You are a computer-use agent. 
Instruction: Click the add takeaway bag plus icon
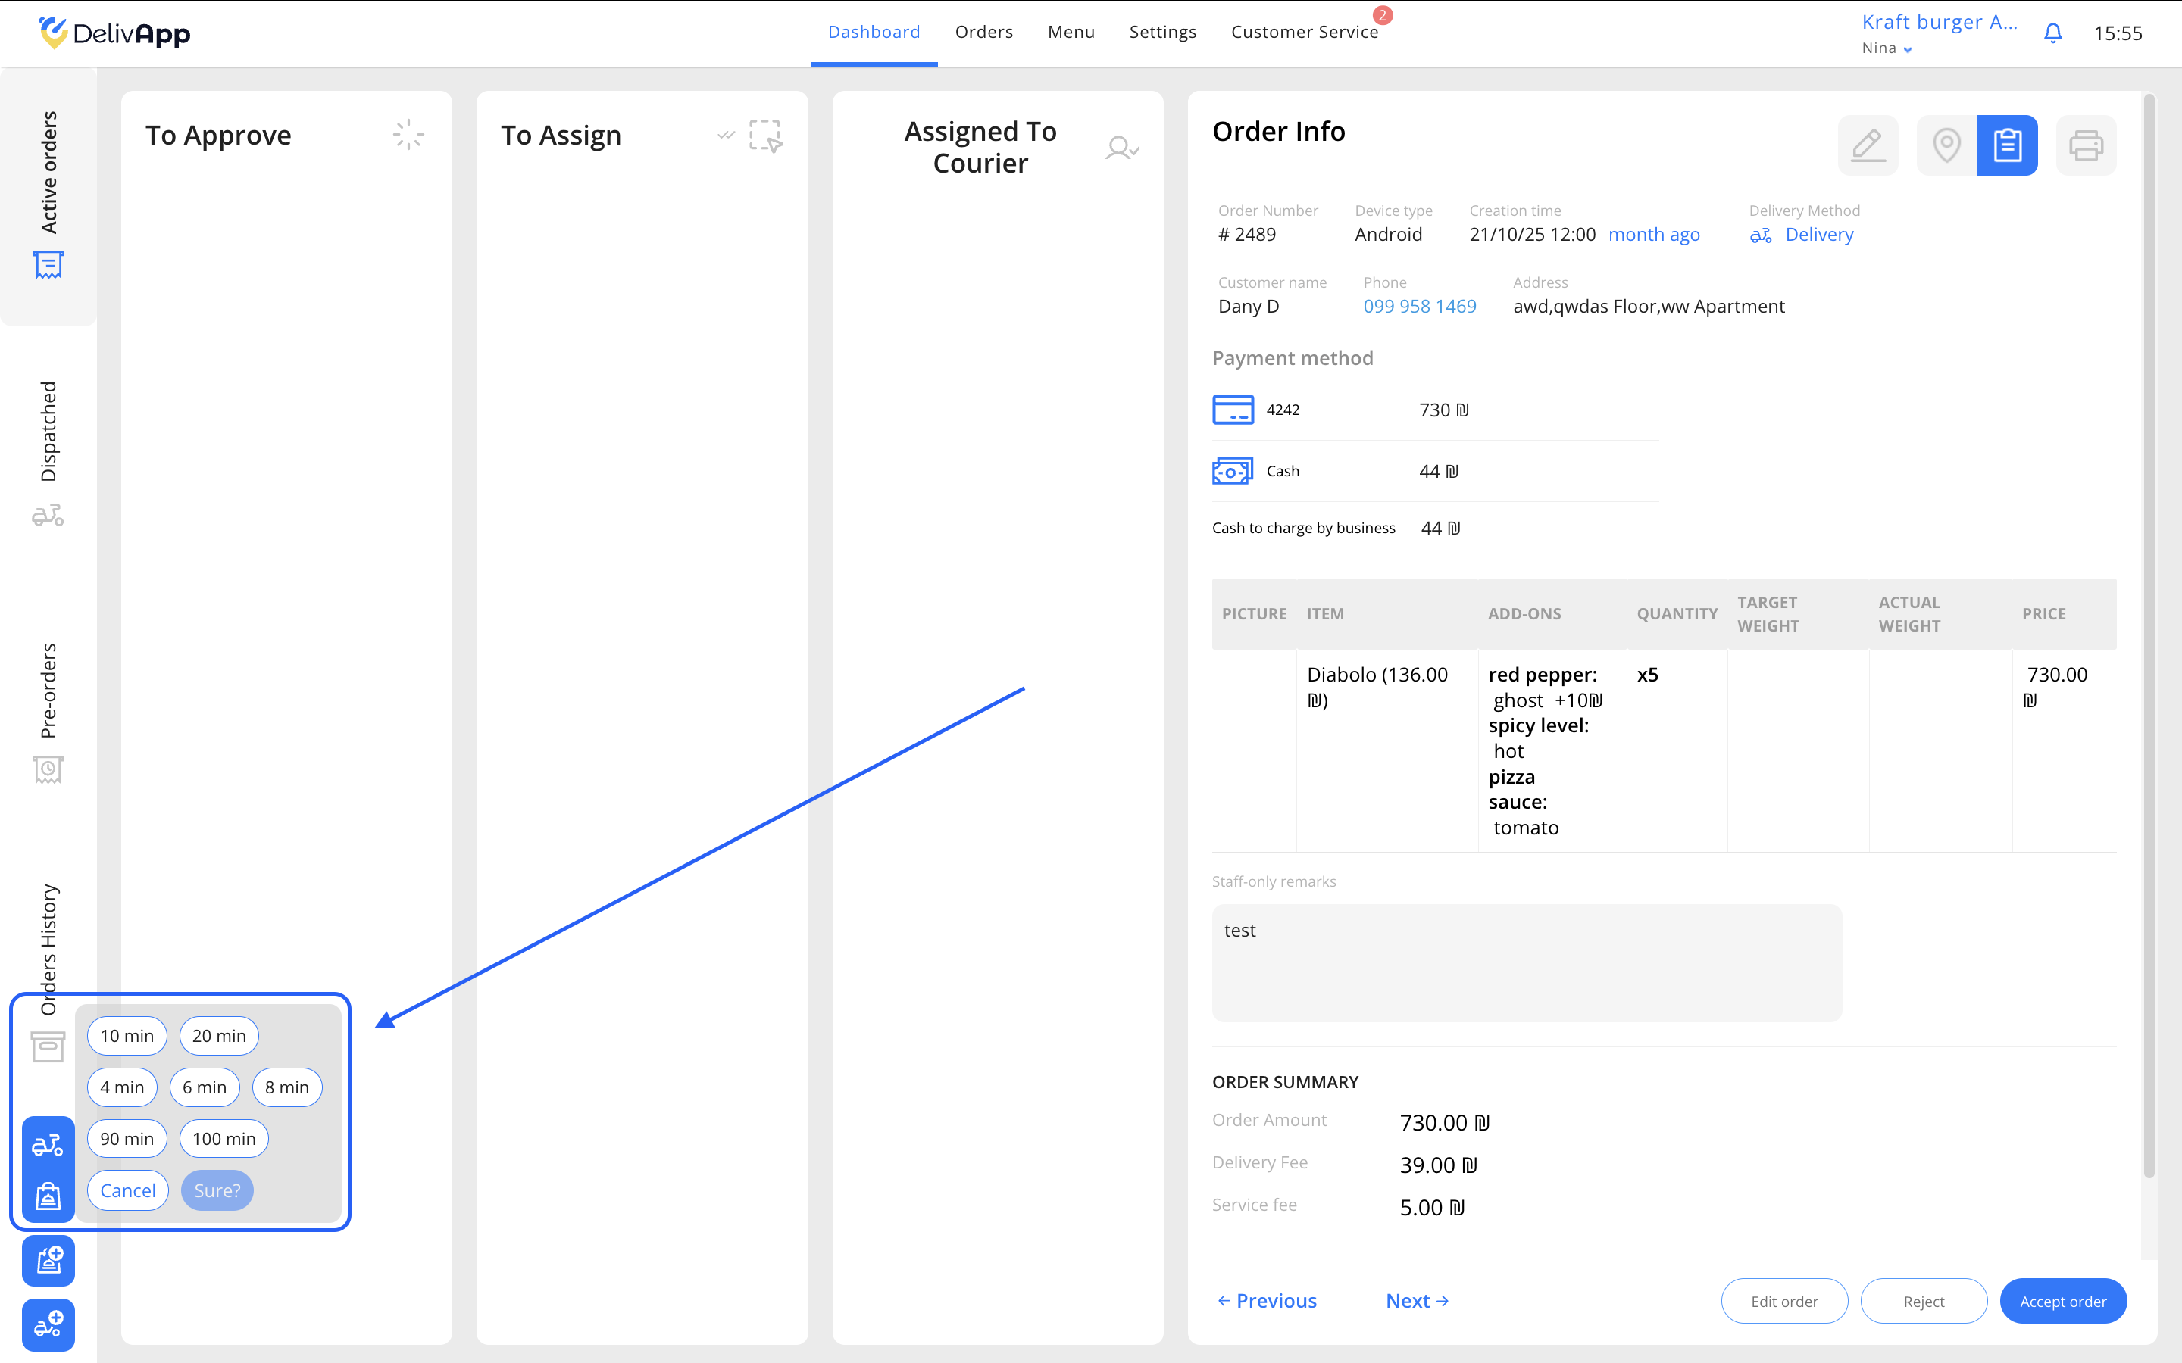coord(48,1260)
